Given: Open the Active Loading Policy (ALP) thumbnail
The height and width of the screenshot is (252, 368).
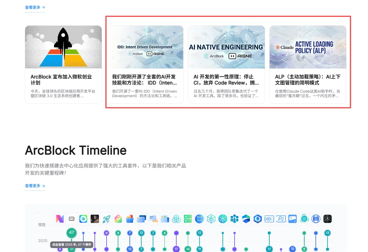Looking at the screenshot, I should (x=308, y=47).
